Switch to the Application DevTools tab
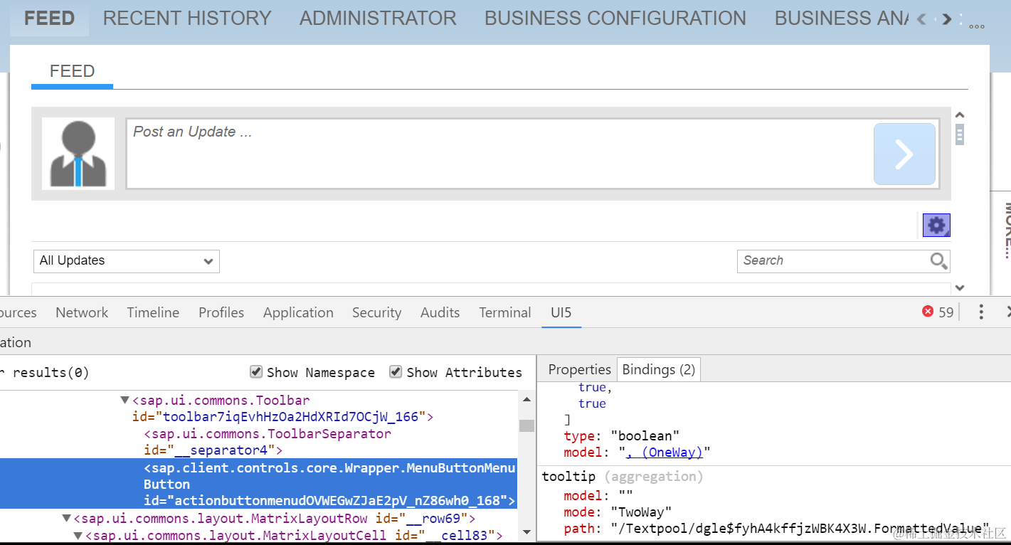The height and width of the screenshot is (545, 1011). (x=298, y=312)
